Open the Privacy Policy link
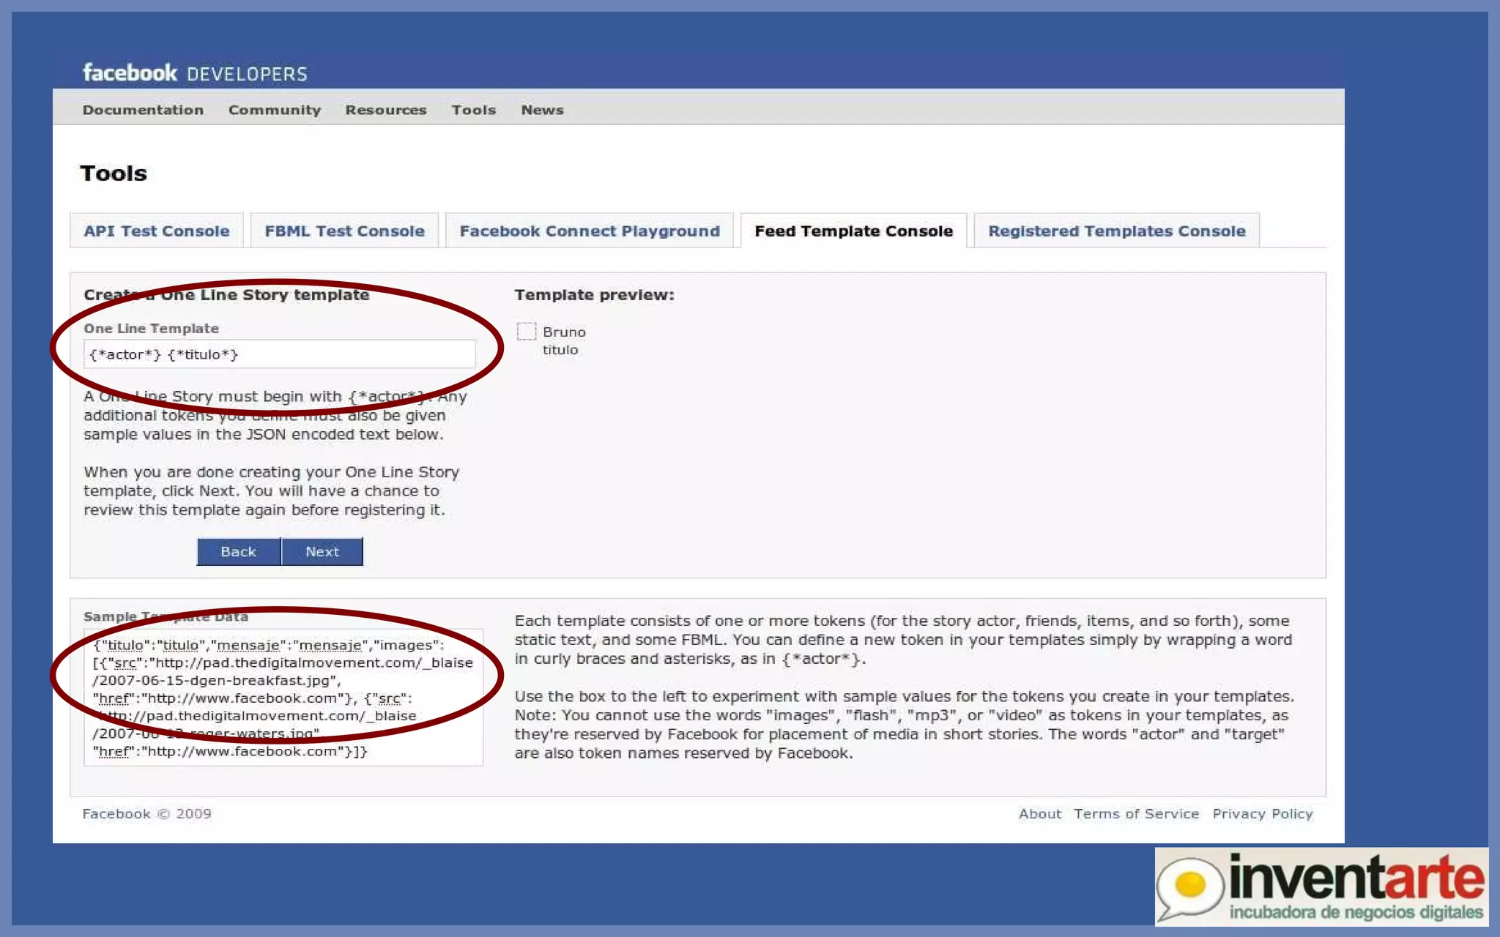The image size is (1500, 937). click(1263, 814)
